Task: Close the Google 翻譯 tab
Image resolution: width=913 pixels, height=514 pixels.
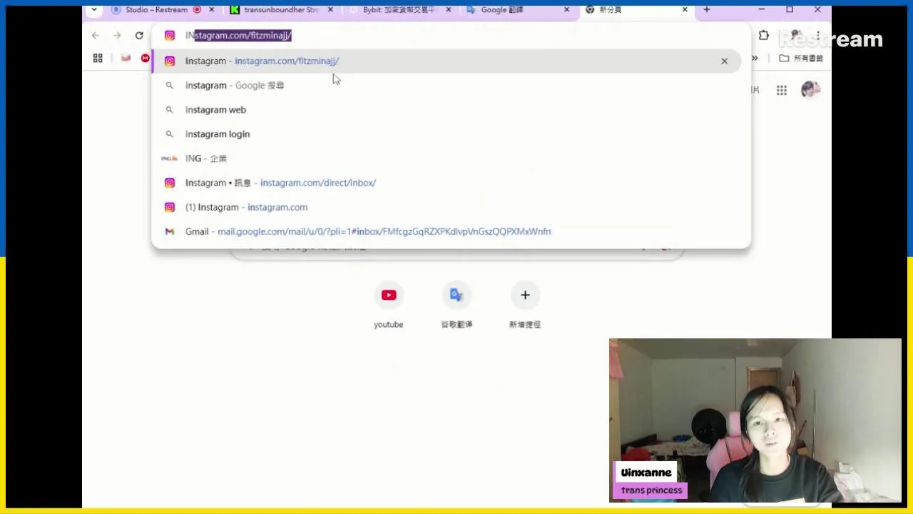Action: pyautogui.click(x=567, y=10)
